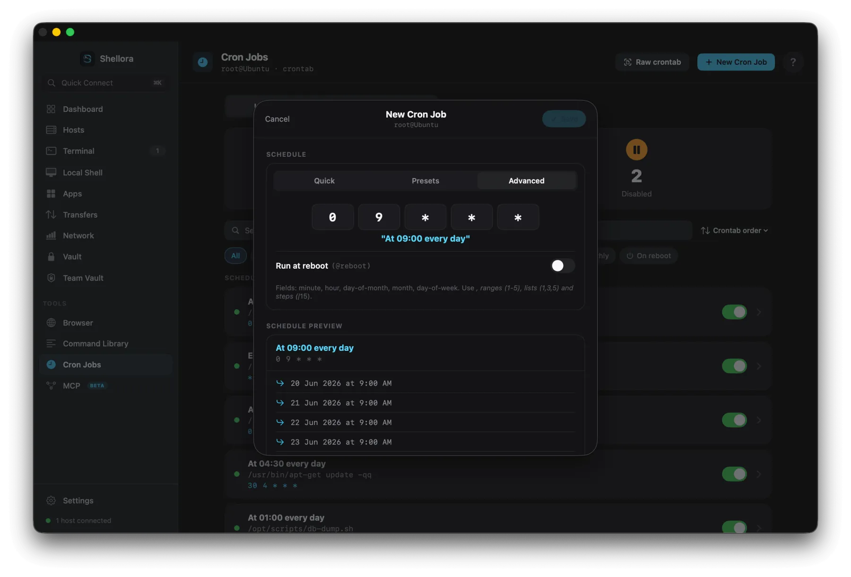Open Raw crontab view
The image size is (851, 577).
(x=652, y=62)
